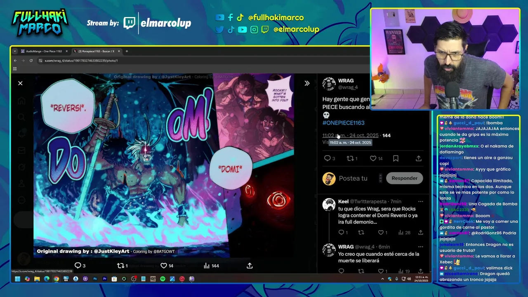Reply icon in WRAG's main tweet actions

coord(328,158)
